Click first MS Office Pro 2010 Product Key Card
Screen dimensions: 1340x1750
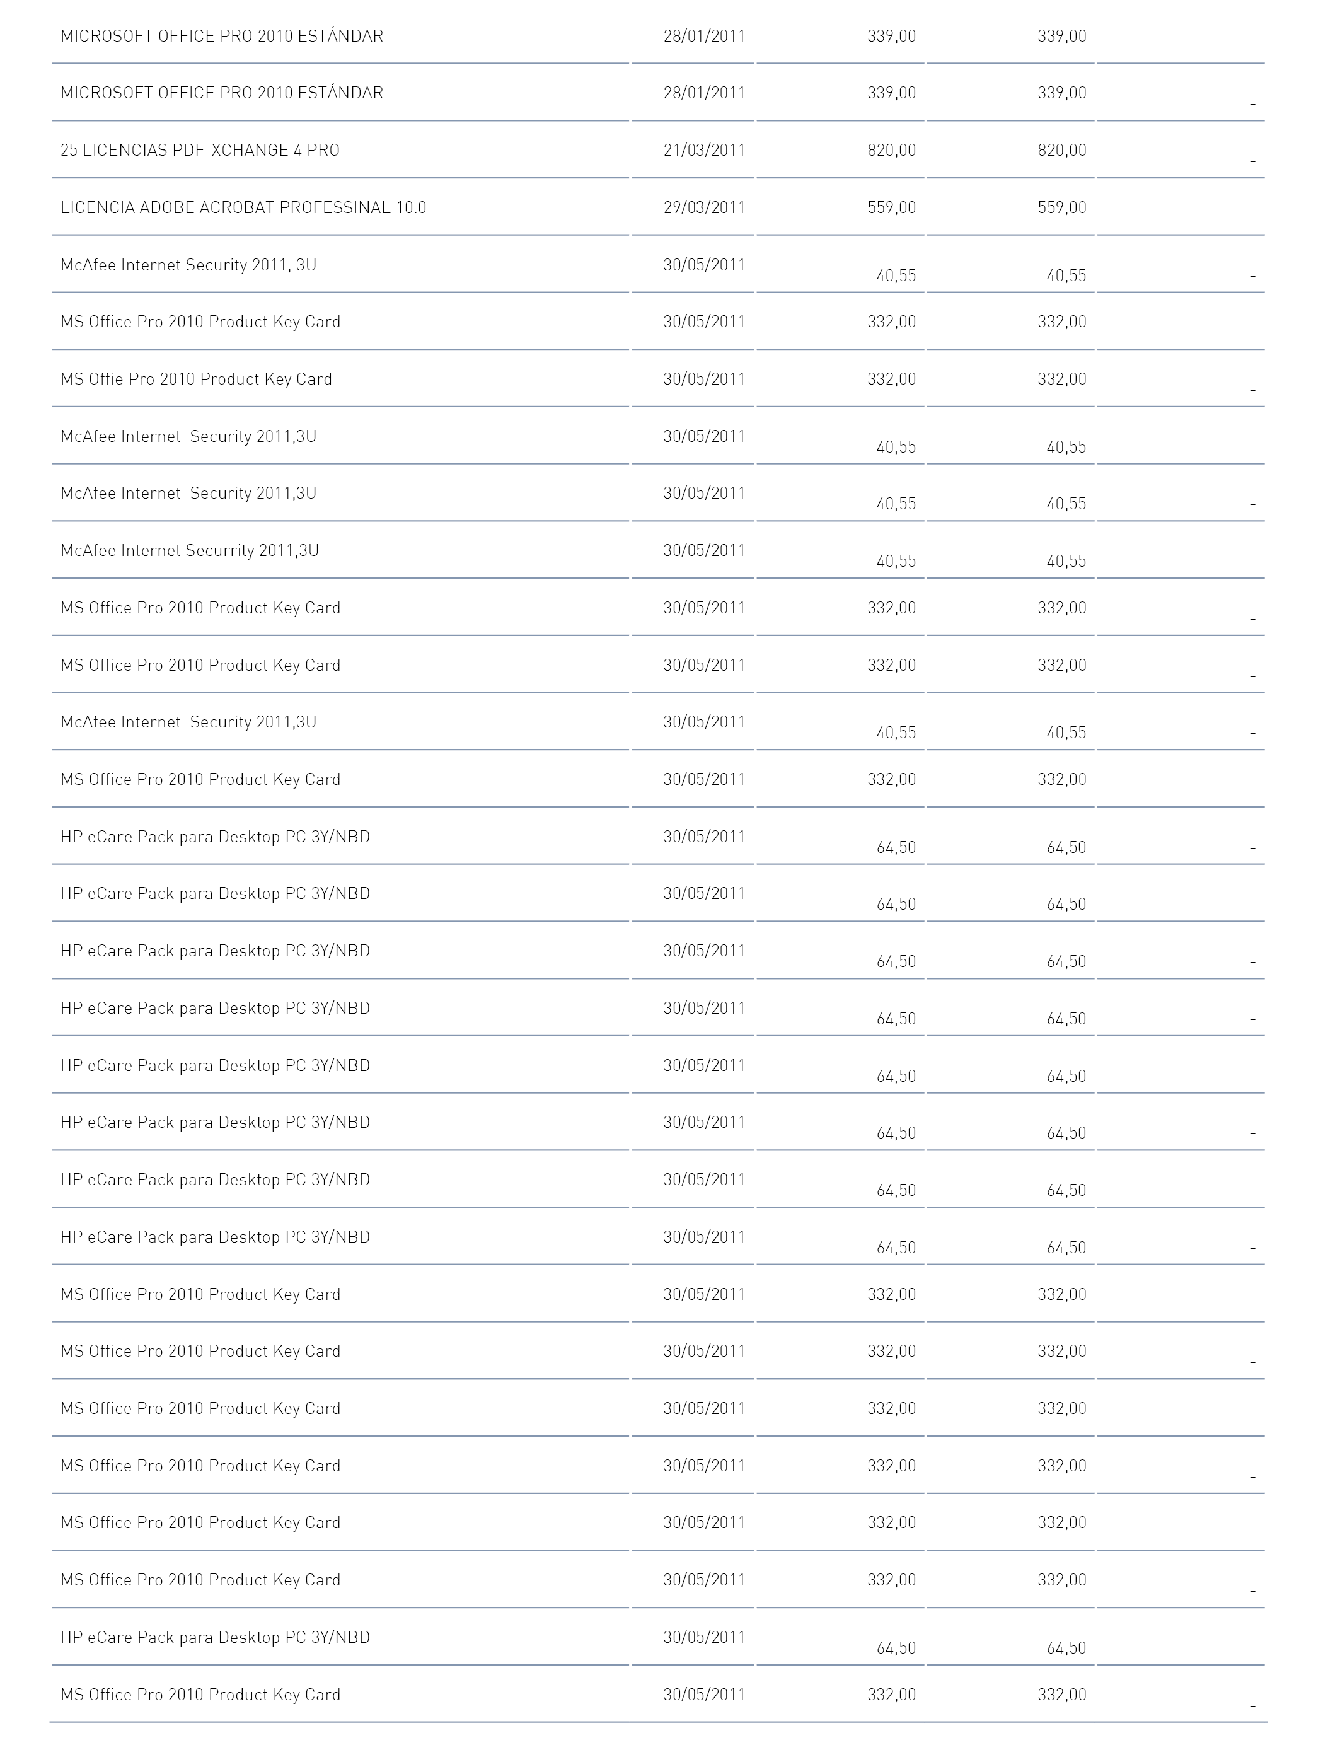pos(200,322)
